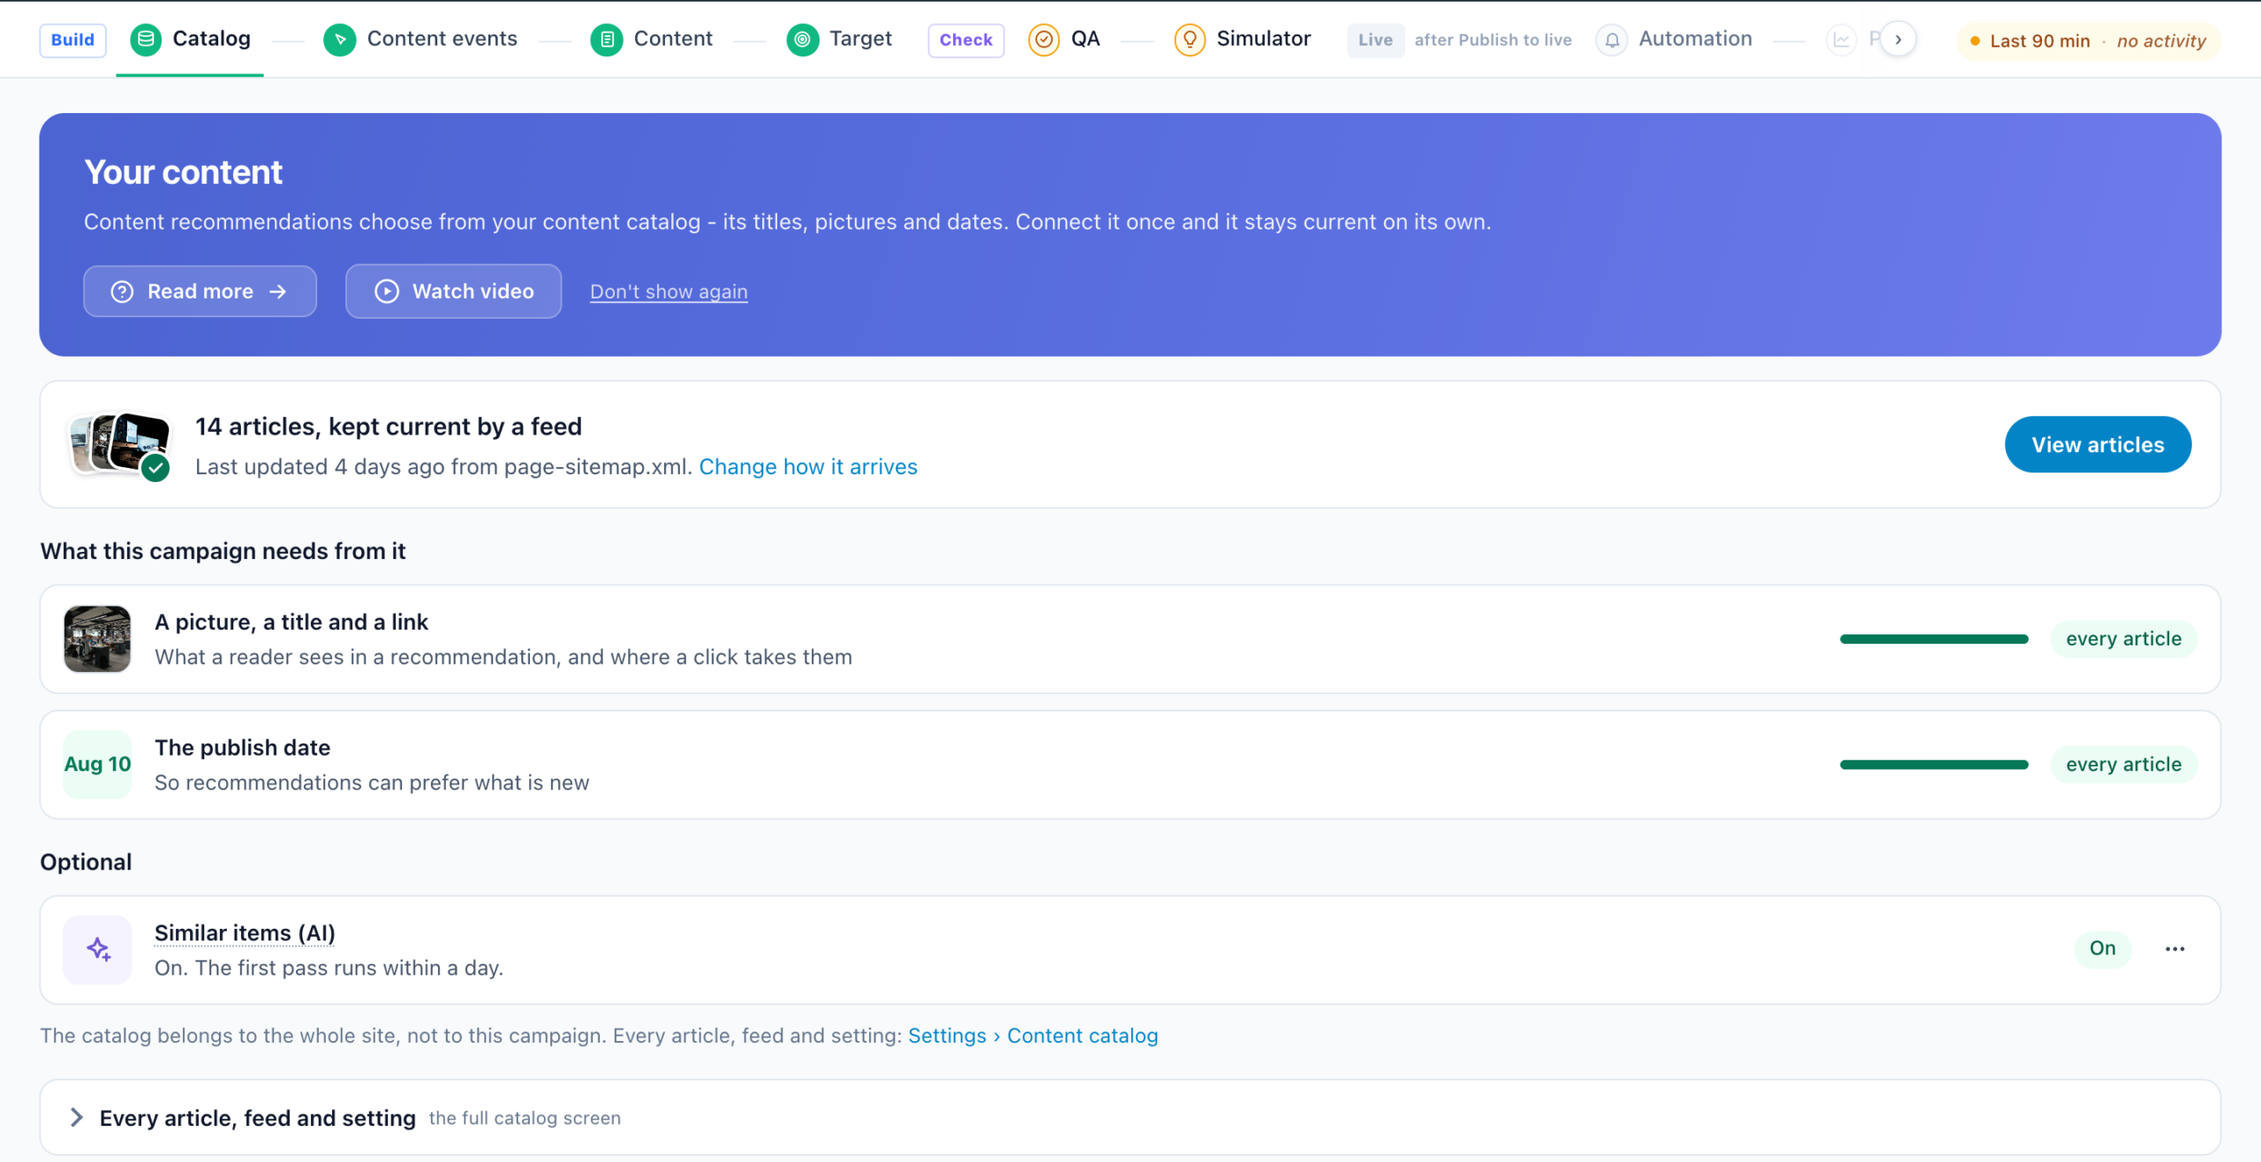Switch to Content events tab
This screenshot has width=2261, height=1162.
[x=420, y=39]
